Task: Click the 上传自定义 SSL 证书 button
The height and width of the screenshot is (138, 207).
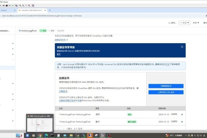Action: point(166,92)
